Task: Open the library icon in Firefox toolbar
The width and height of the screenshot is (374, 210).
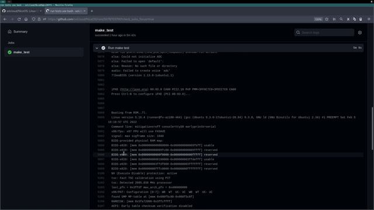Action: pos(334,19)
